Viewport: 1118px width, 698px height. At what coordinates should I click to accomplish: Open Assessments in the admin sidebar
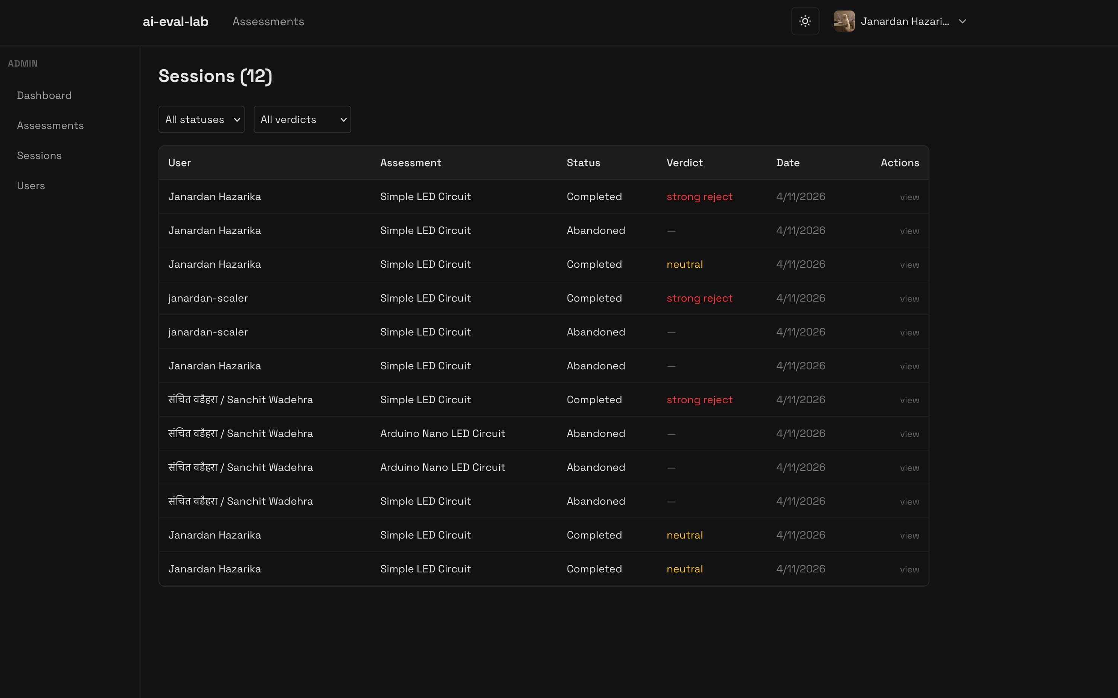click(50, 126)
